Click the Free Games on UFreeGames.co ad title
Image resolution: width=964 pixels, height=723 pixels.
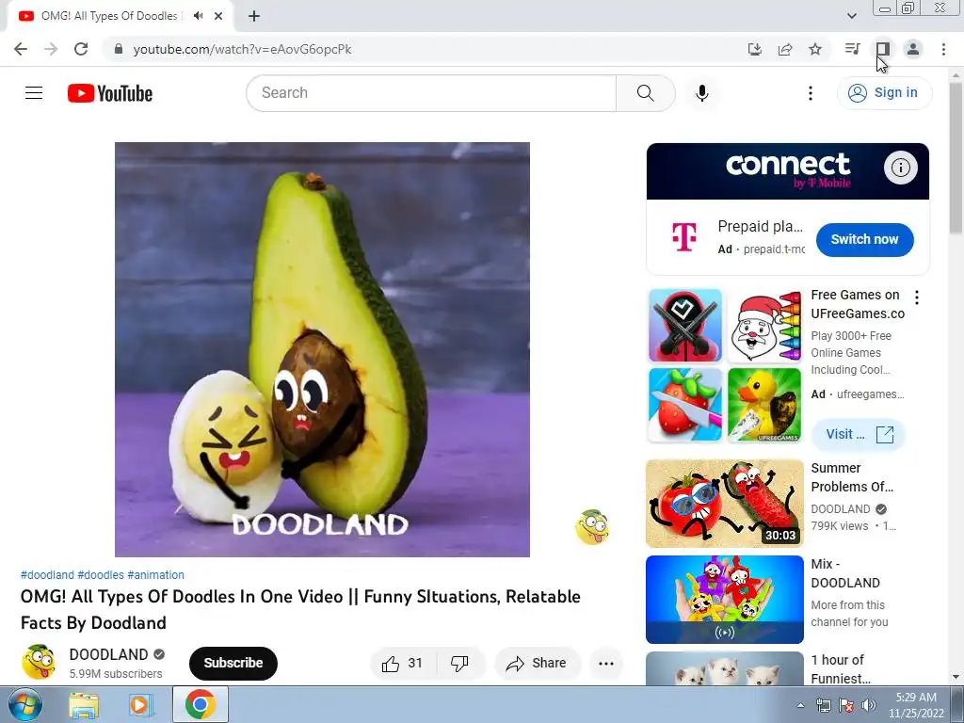pyautogui.click(x=858, y=304)
